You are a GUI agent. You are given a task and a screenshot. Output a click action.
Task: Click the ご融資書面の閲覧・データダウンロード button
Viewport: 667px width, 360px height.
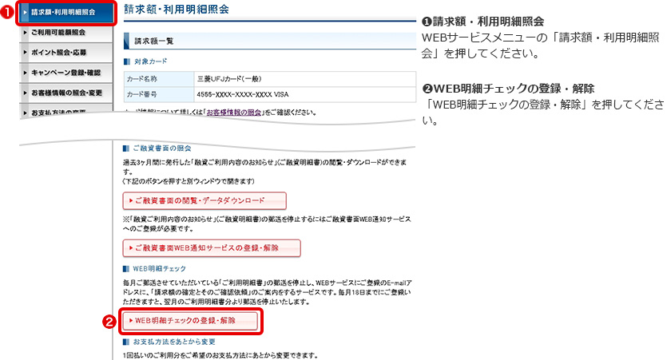[204, 200]
